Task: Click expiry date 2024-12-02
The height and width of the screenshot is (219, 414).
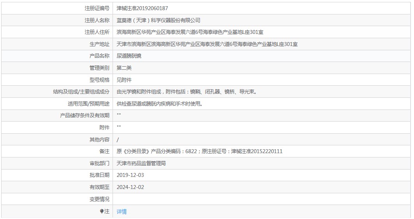Action: pyautogui.click(x=130, y=187)
